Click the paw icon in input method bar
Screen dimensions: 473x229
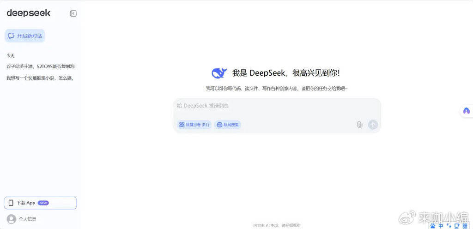433,225
